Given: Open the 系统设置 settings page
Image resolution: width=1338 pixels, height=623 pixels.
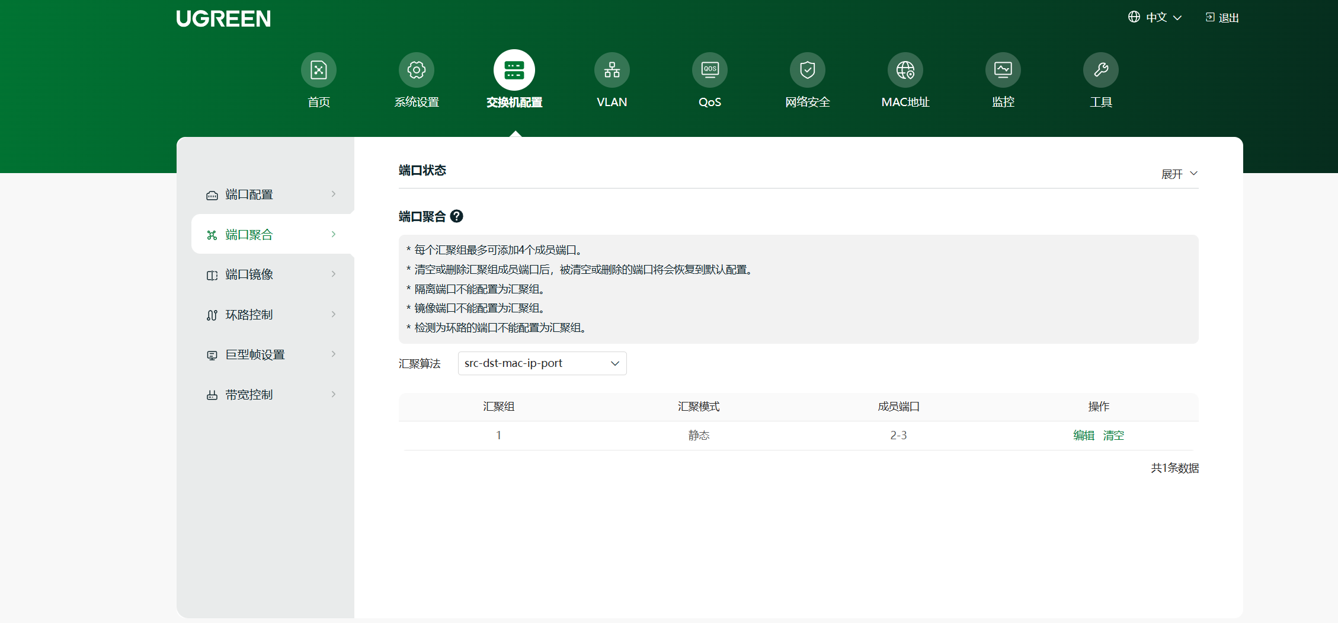Looking at the screenshot, I should tap(416, 80).
